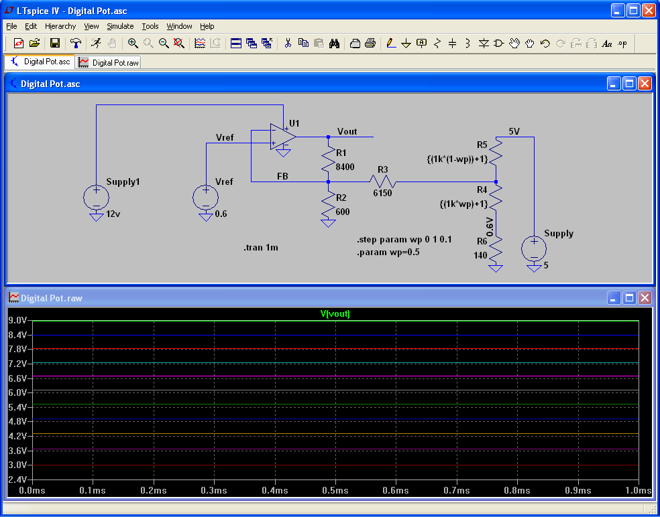
Task: Switch to the Digital Pot.asc tab
Action: tap(40, 62)
